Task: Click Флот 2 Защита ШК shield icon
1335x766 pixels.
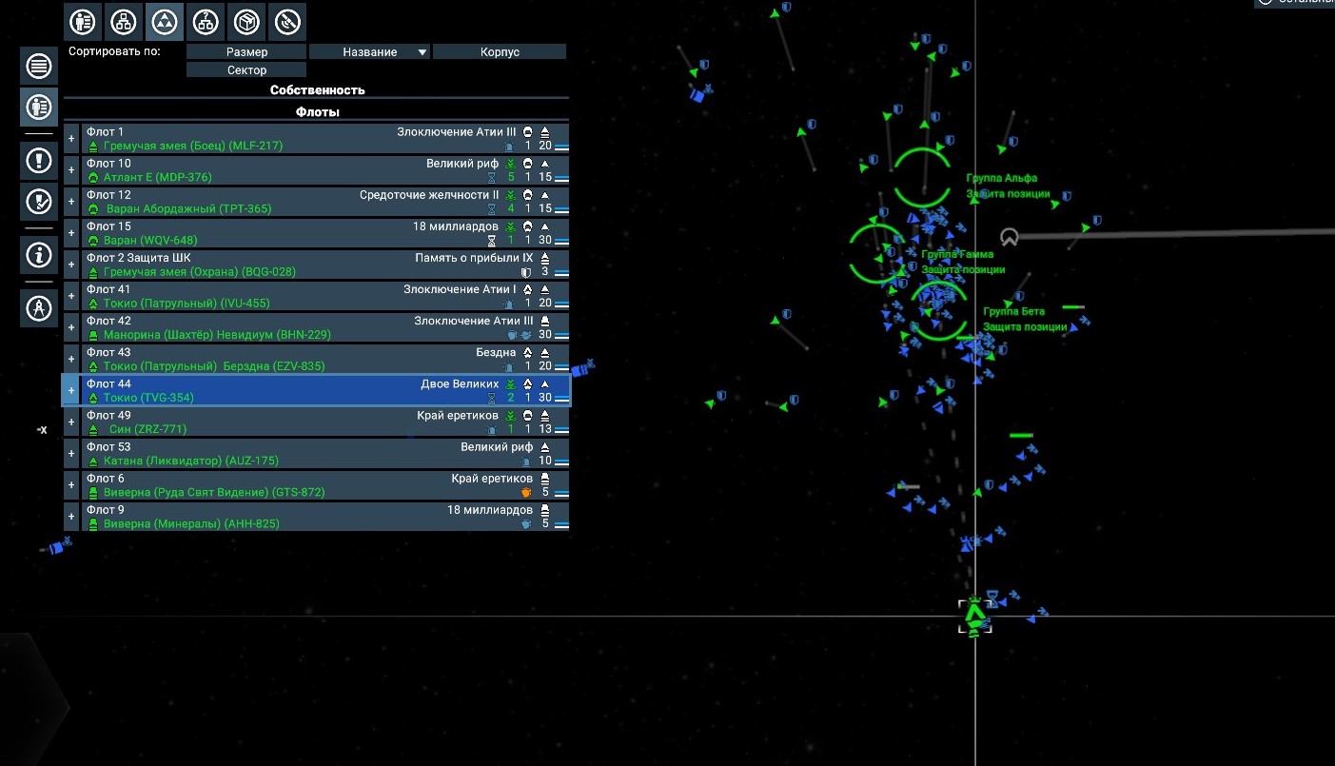Action: (526, 272)
